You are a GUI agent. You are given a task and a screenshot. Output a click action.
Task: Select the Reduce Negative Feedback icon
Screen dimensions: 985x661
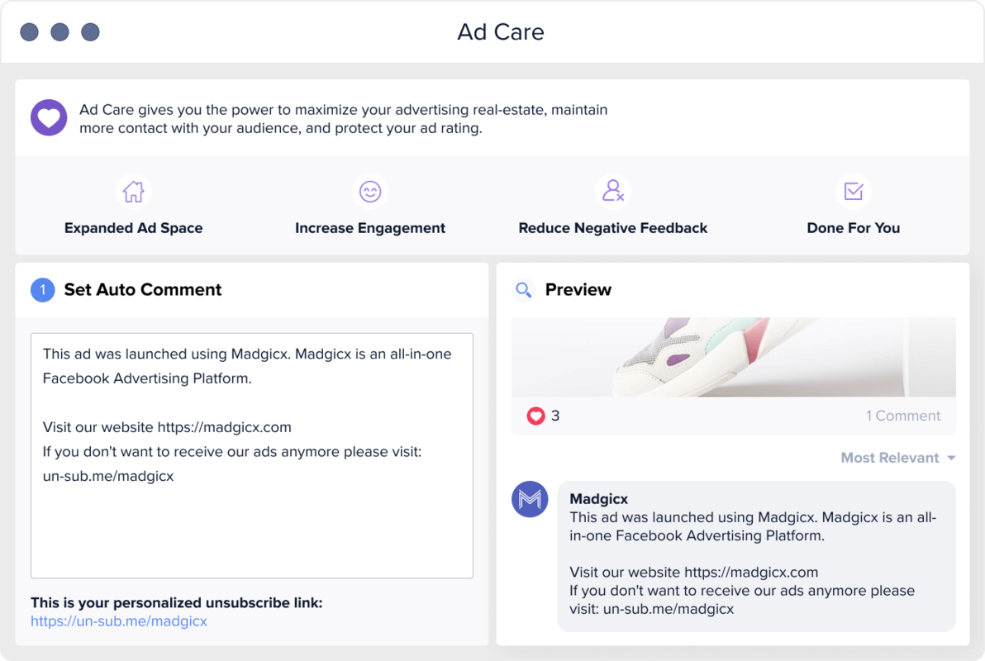click(x=613, y=191)
